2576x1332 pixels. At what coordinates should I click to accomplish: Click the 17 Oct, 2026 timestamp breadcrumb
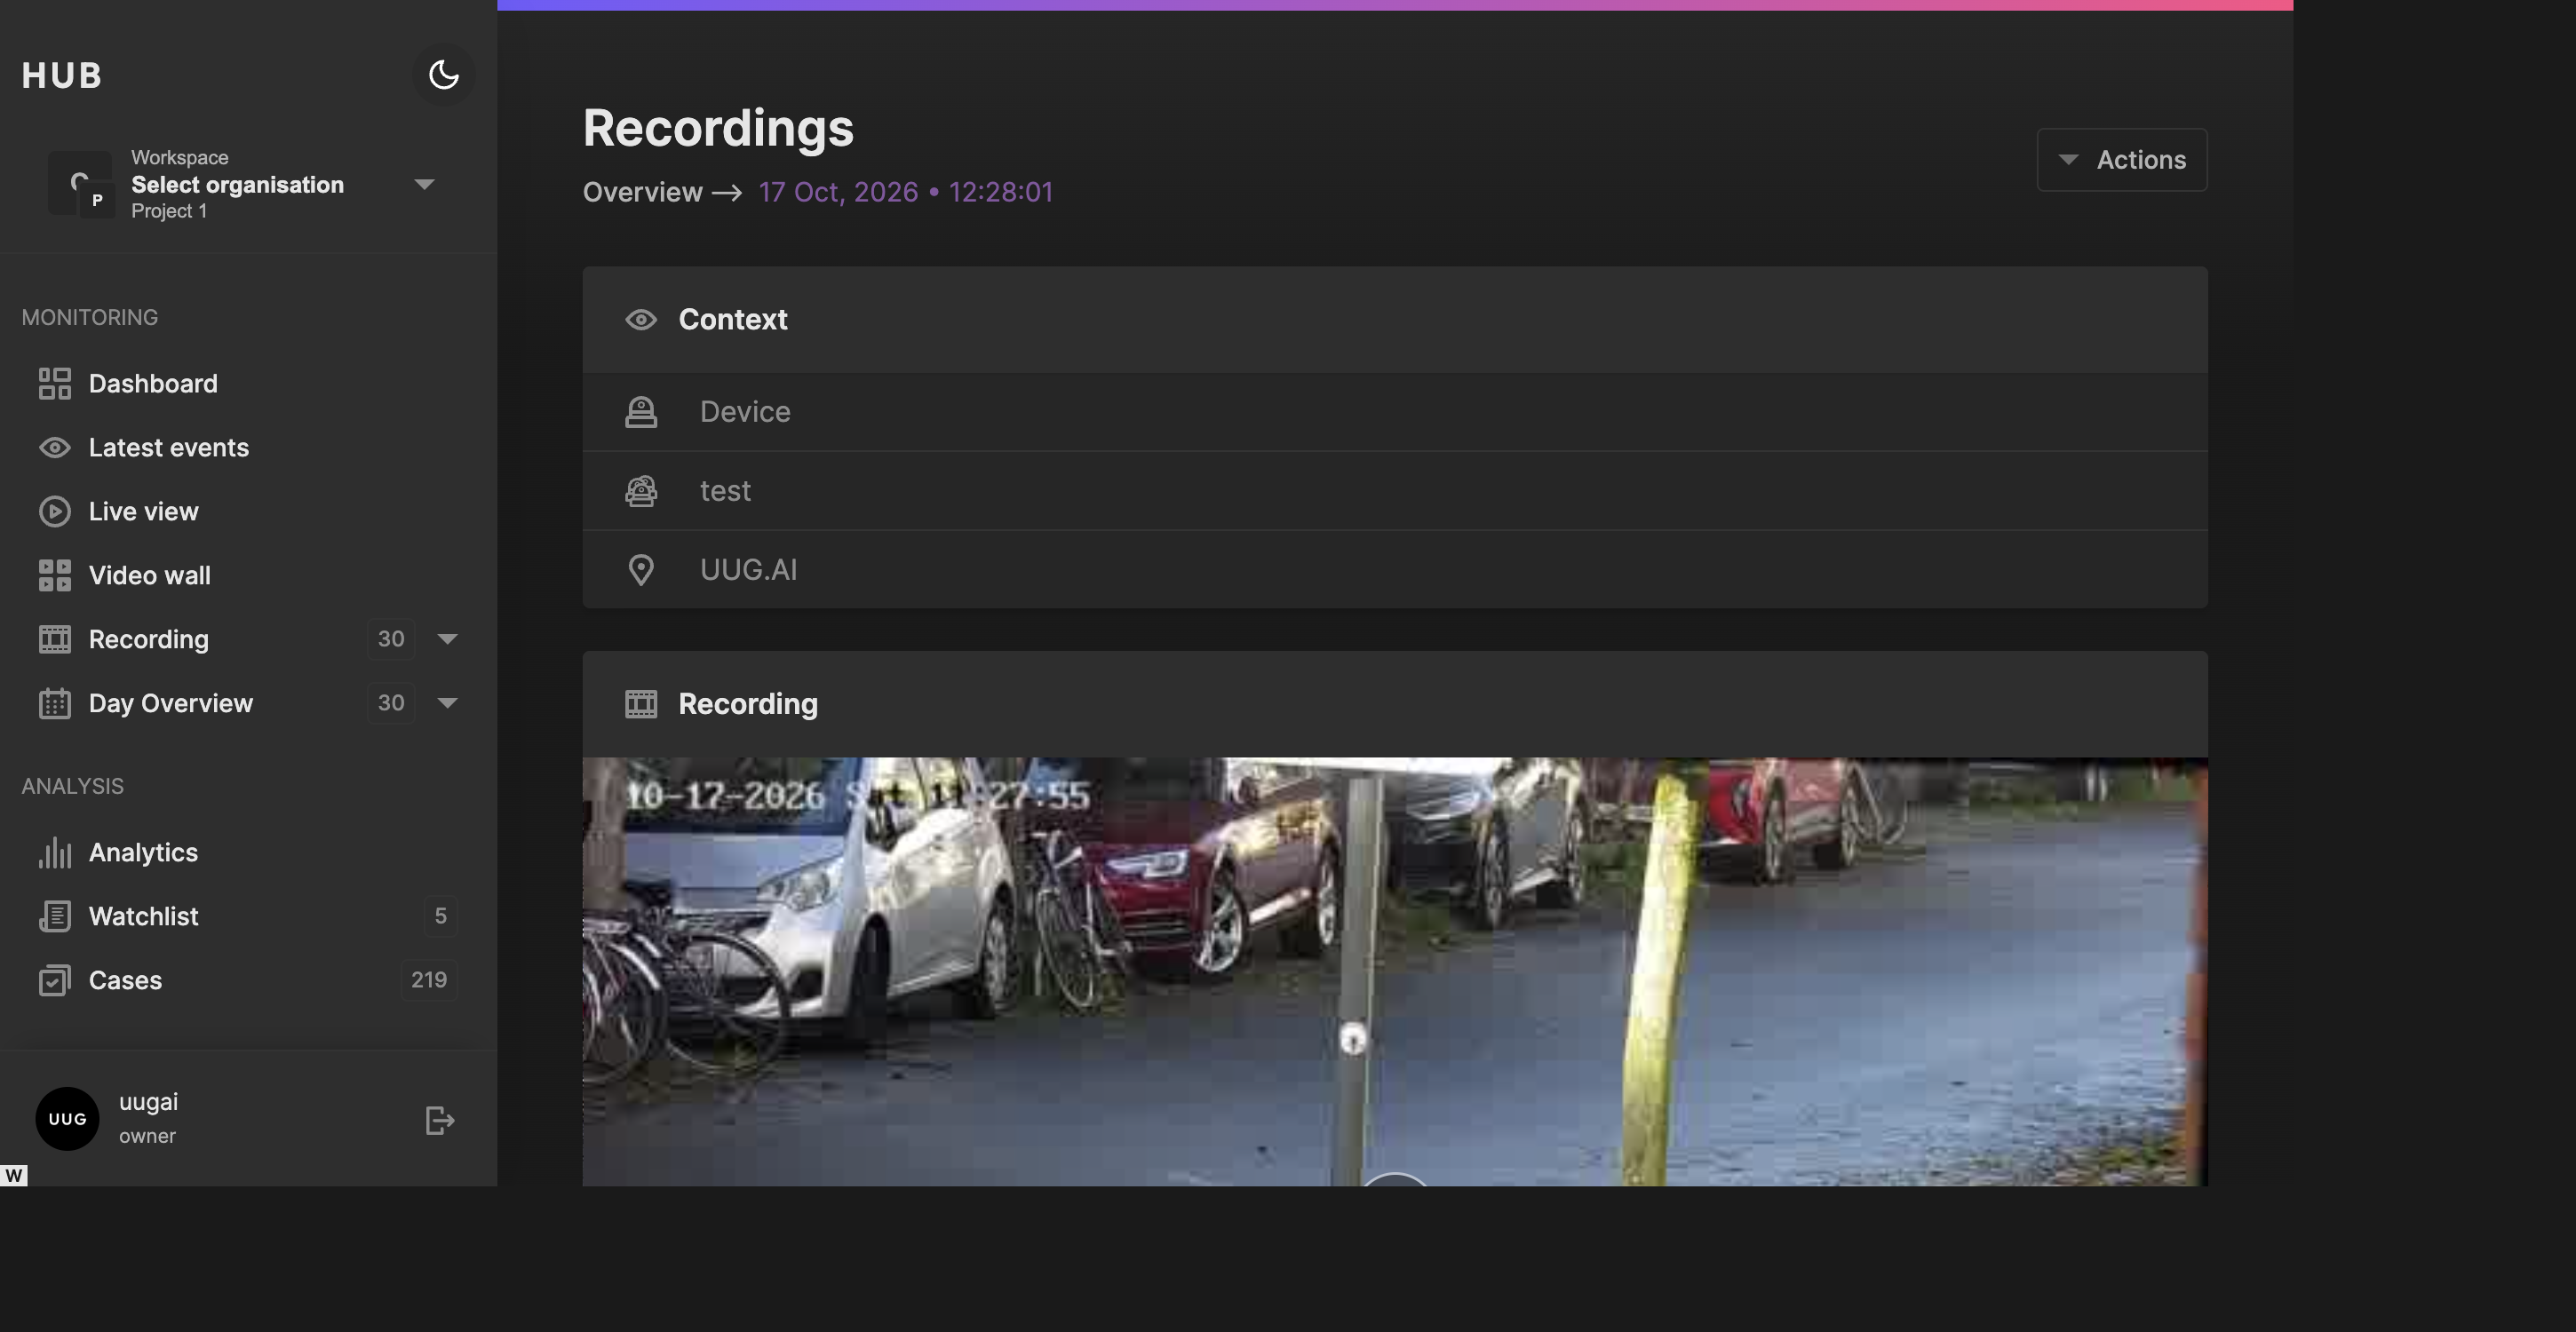[x=905, y=193]
